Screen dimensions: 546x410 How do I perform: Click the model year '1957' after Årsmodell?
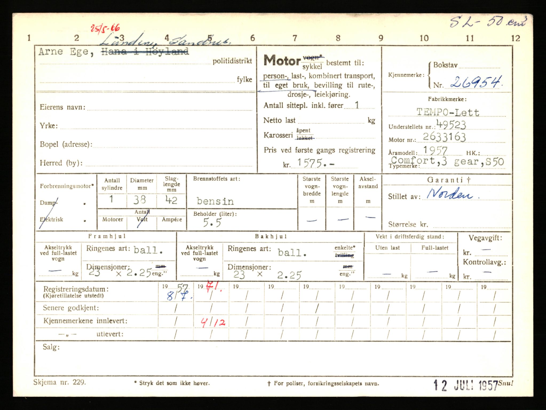435,151
